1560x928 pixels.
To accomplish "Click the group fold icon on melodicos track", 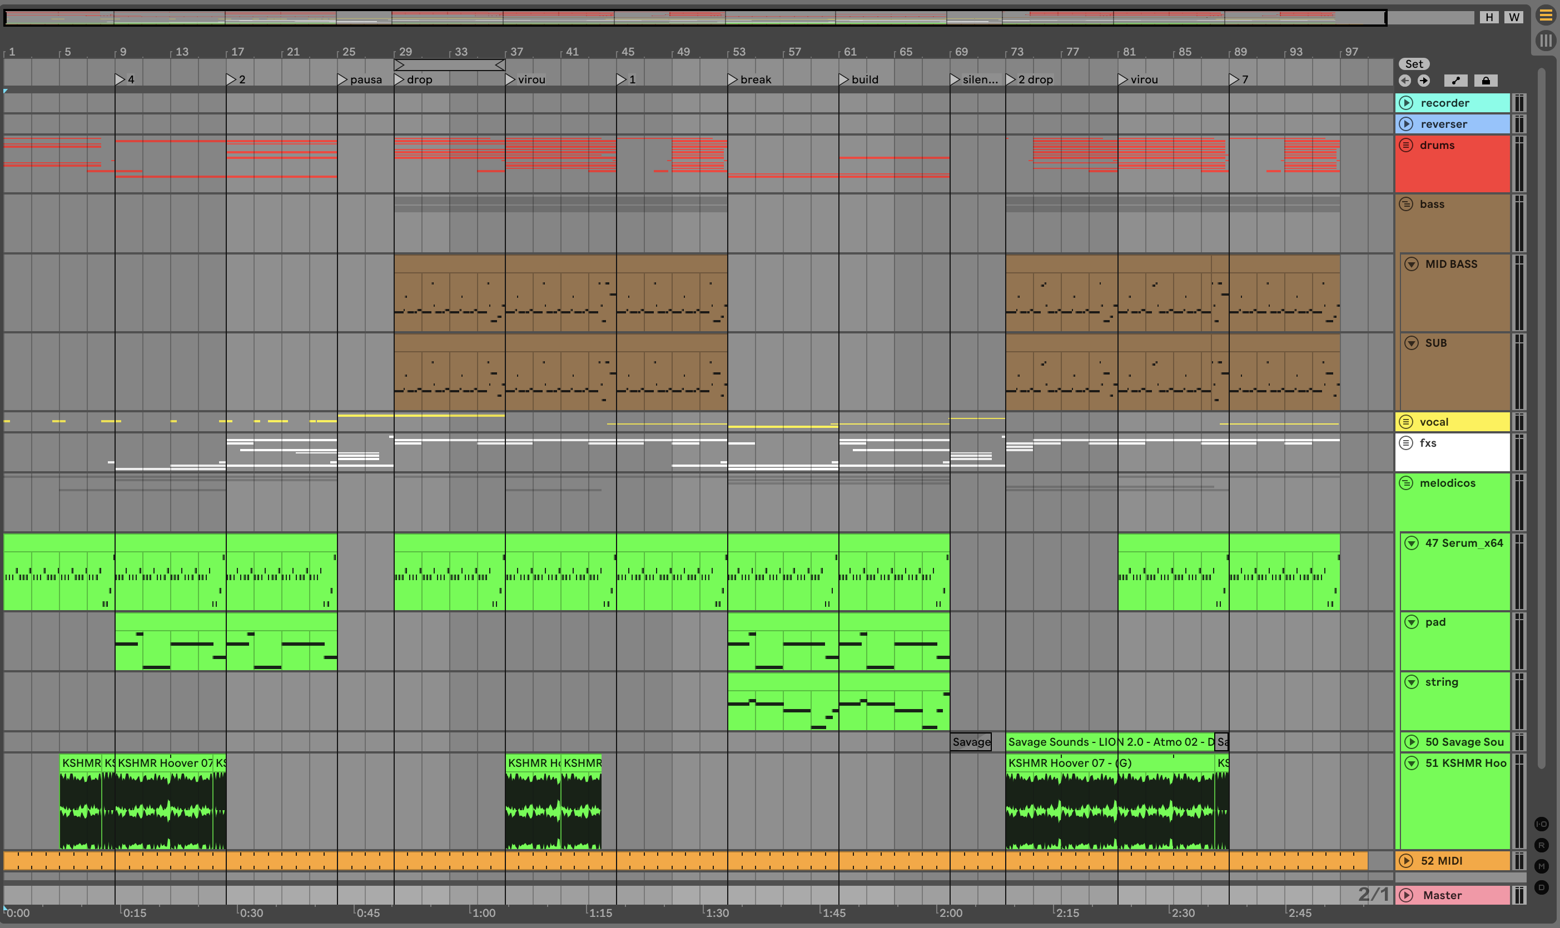I will point(1406,483).
